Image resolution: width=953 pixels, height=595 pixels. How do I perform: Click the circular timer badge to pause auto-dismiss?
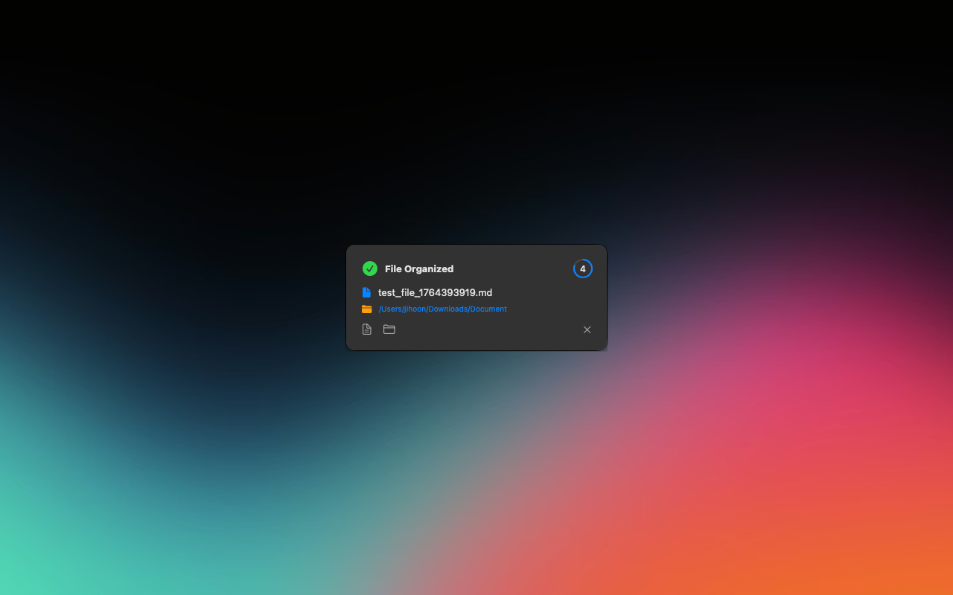pos(582,268)
